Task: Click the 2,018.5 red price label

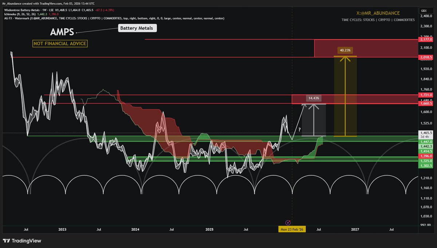Action: 425,57
